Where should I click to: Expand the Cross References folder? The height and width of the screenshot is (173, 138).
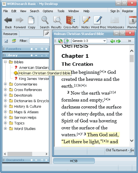(x=5, y=90)
